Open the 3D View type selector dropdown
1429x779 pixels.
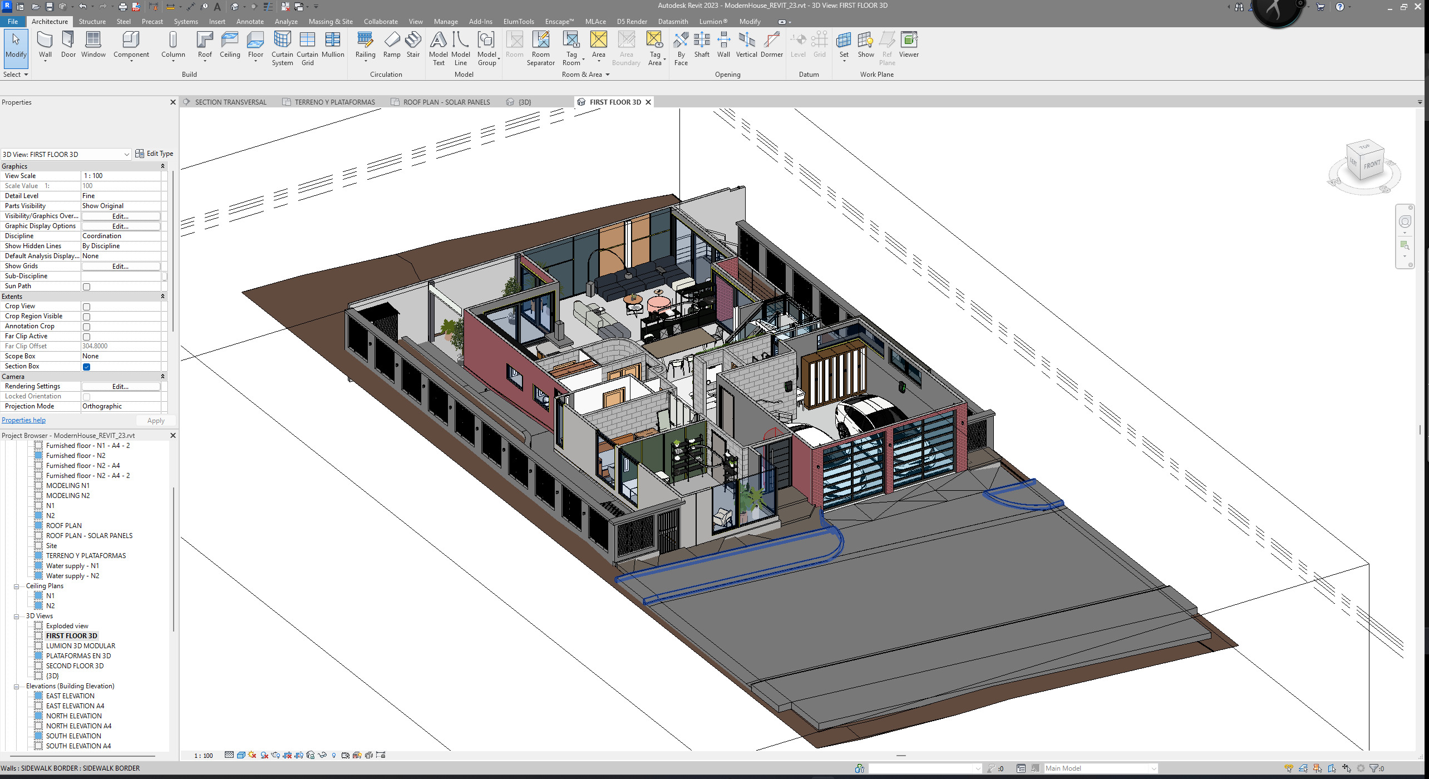point(126,155)
